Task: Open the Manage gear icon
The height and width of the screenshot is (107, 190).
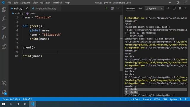Action: click(4, 92)
